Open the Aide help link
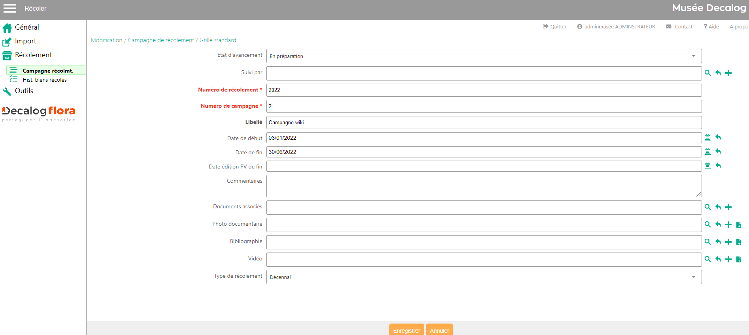 point(711,27)
